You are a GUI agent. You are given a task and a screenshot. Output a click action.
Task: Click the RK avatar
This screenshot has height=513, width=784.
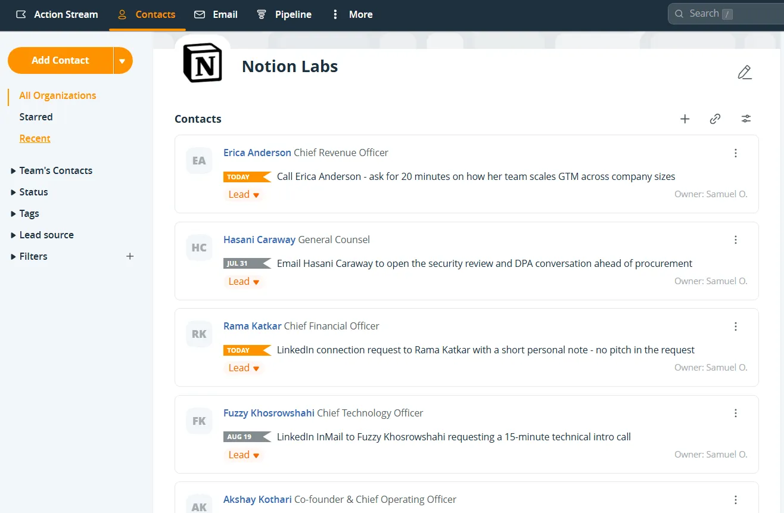pyautogui.click(x=199, y=334)
